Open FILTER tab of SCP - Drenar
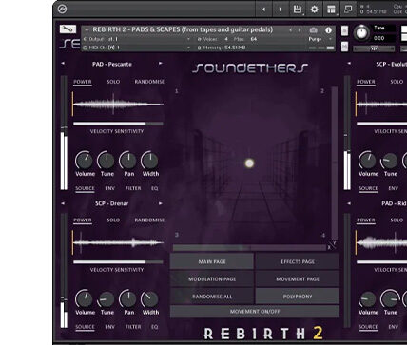The width and height of the screenshot is (407, 345). (x=133, y=327)
